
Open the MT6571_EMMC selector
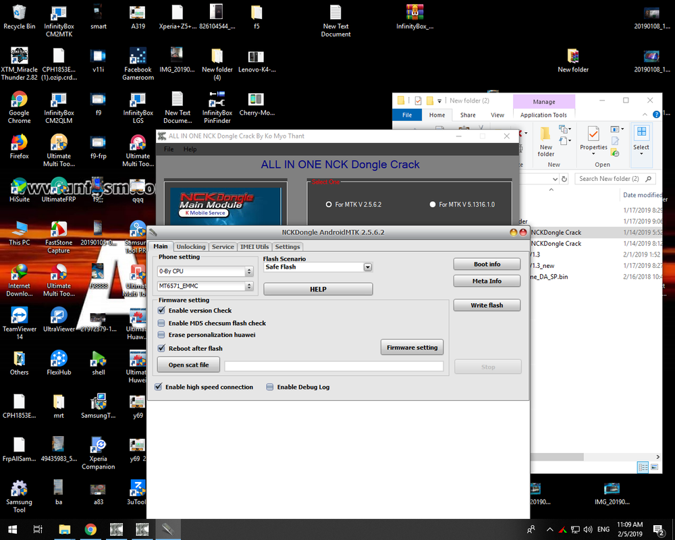click(205, 286)
